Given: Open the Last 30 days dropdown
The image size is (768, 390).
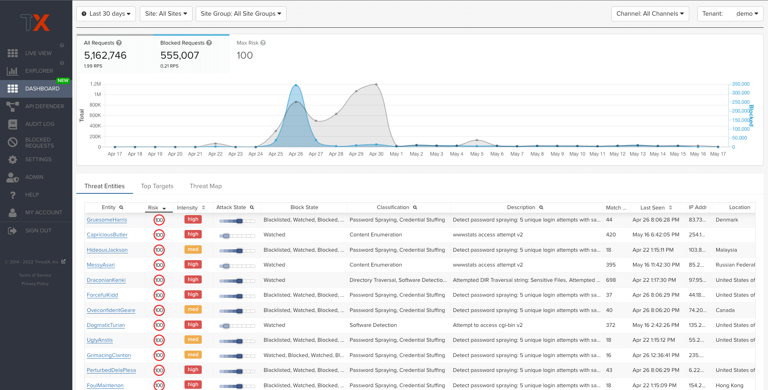Looking at the screenshot, I should [106, 14].
